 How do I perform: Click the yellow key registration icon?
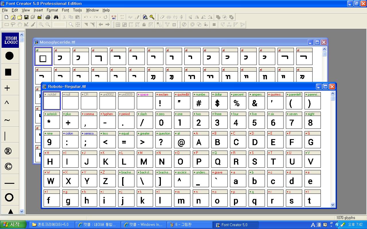(152, 17)
